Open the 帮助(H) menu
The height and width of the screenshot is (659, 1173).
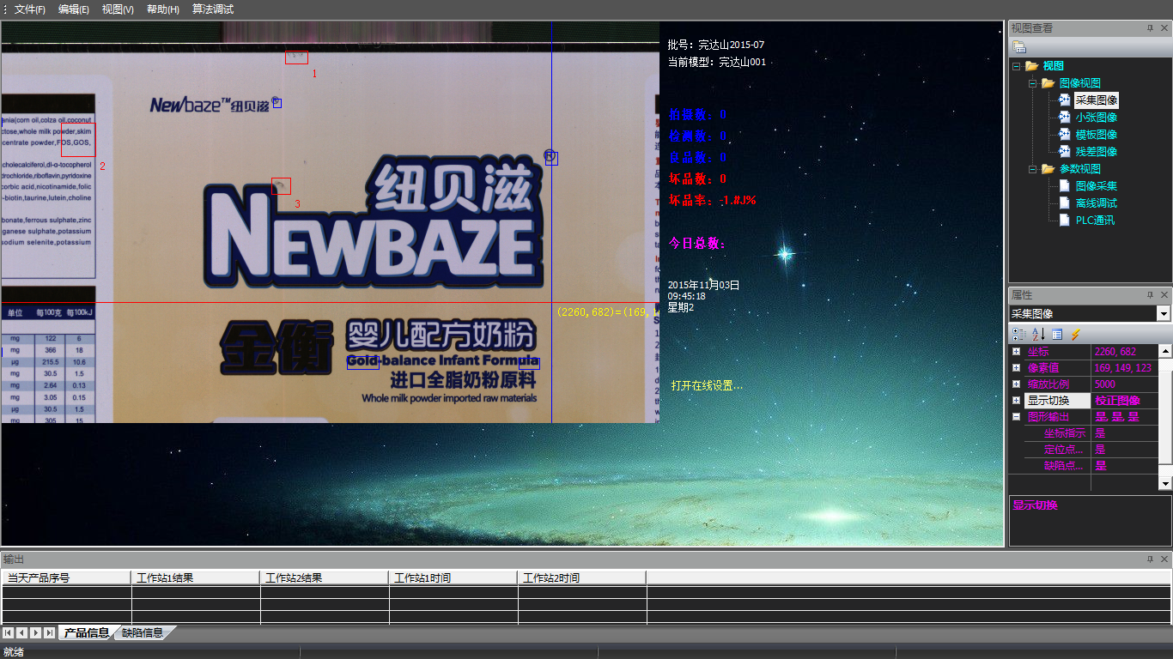[163, 9]
